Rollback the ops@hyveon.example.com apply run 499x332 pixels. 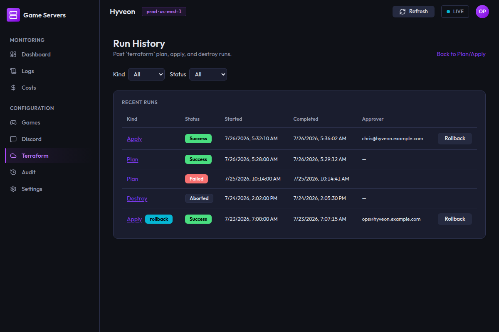(455, 219)
